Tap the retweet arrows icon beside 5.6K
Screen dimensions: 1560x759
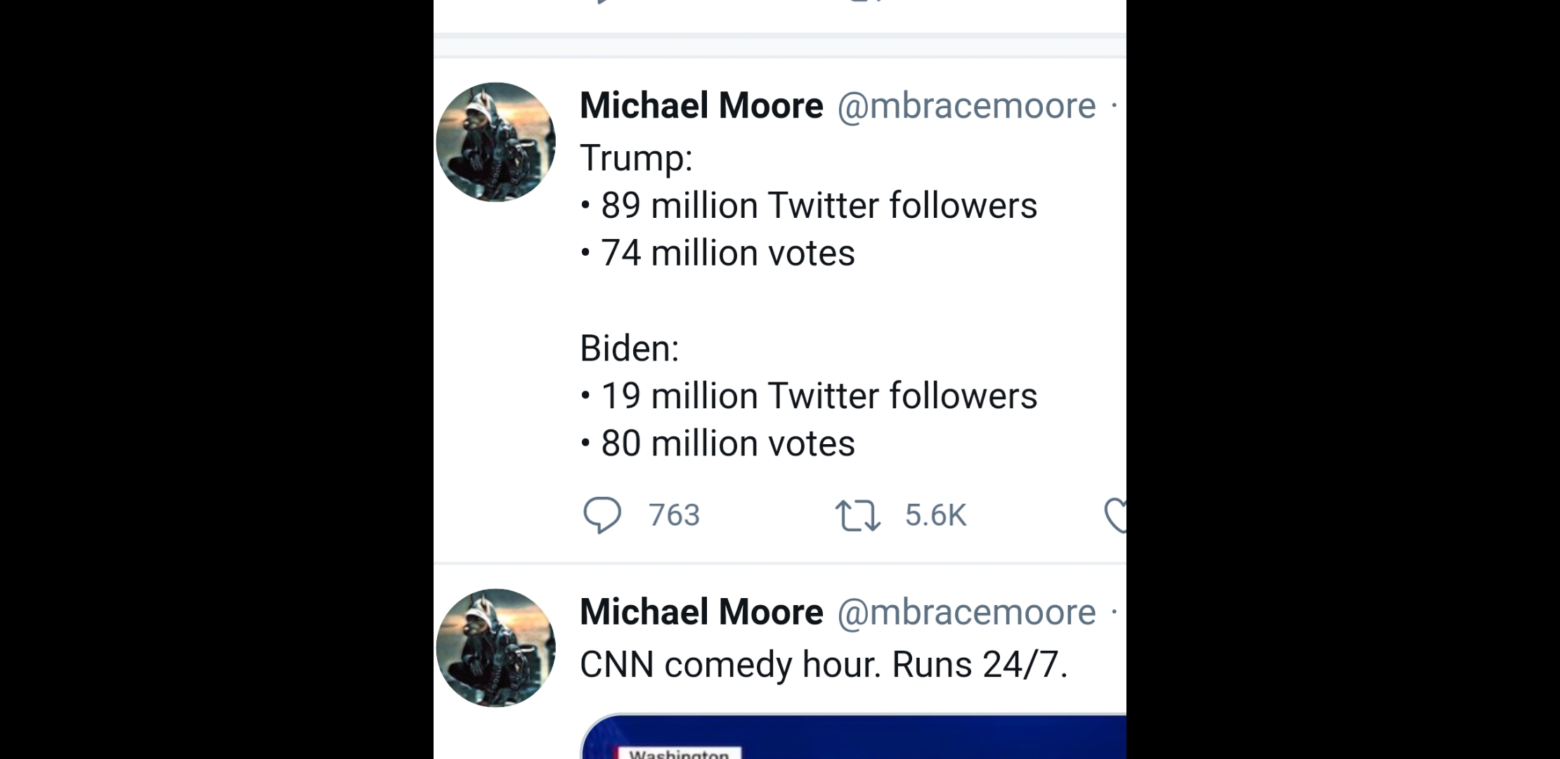tap(857, 515)
